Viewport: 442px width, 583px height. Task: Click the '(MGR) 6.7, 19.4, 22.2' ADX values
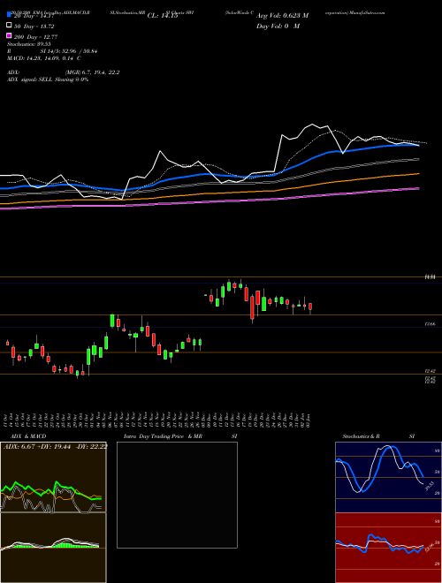(x=92, y=72)
